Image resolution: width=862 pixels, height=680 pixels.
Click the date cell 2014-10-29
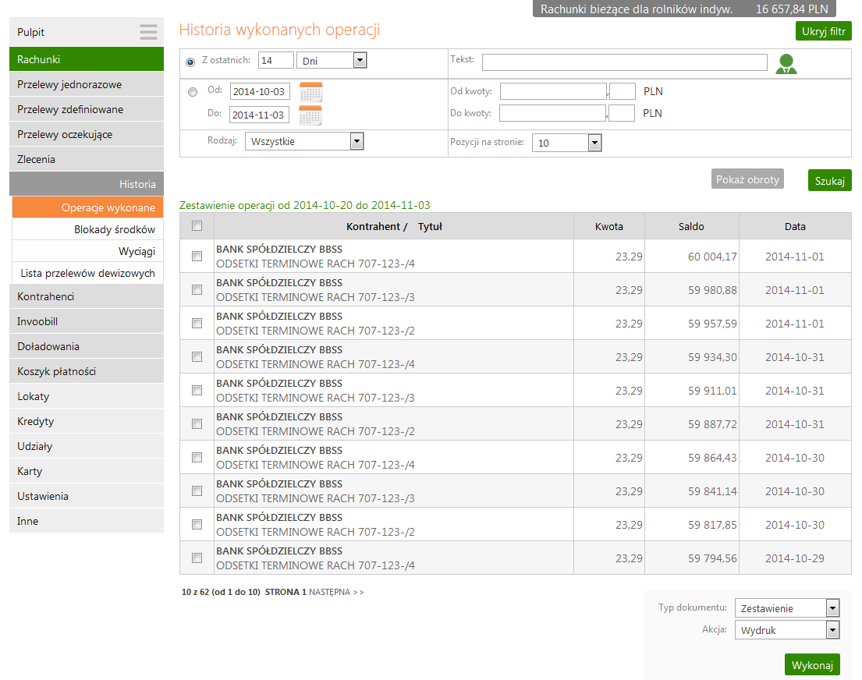click(x=794, y=558)
